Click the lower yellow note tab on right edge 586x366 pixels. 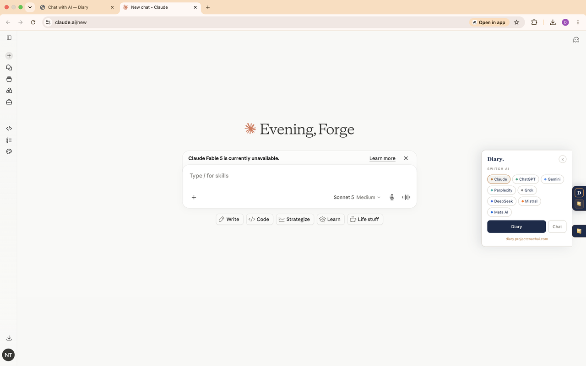(579, 231)
